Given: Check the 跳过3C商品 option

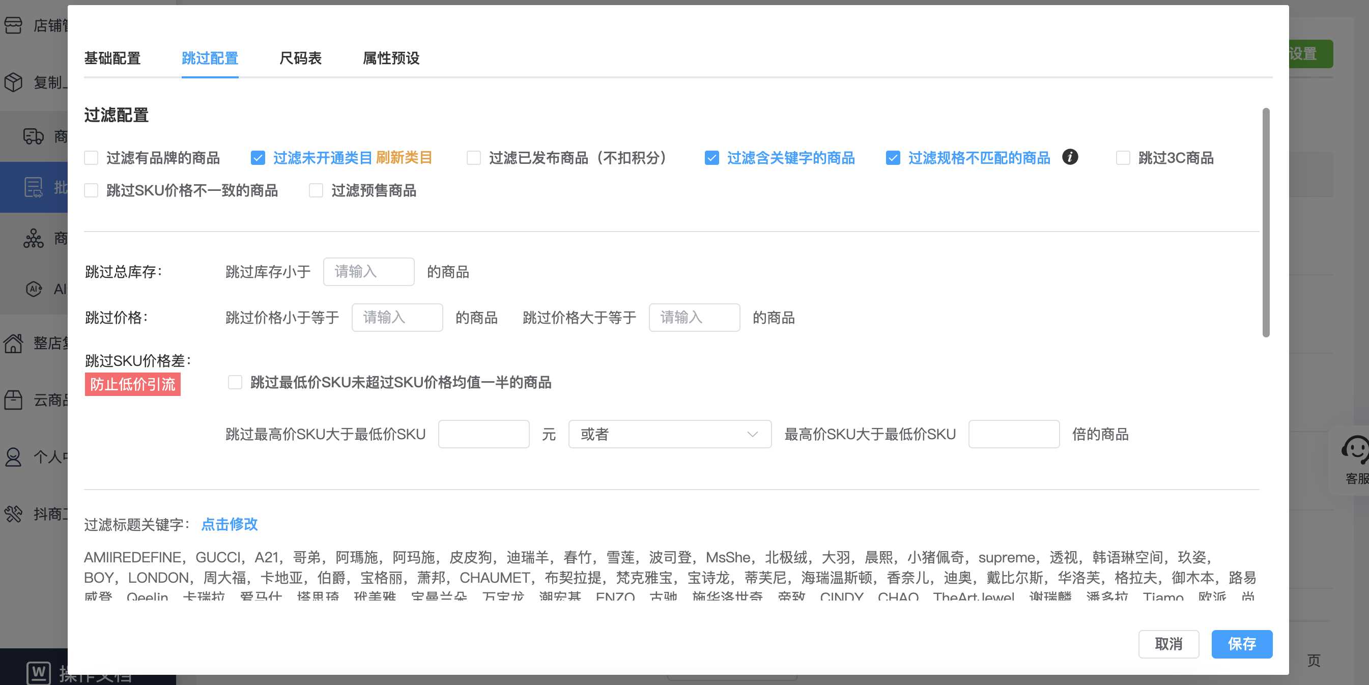Looking at the screenshot, I should click(1123, 158).
